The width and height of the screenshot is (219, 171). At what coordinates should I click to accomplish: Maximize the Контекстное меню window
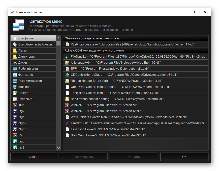(193, 12)
